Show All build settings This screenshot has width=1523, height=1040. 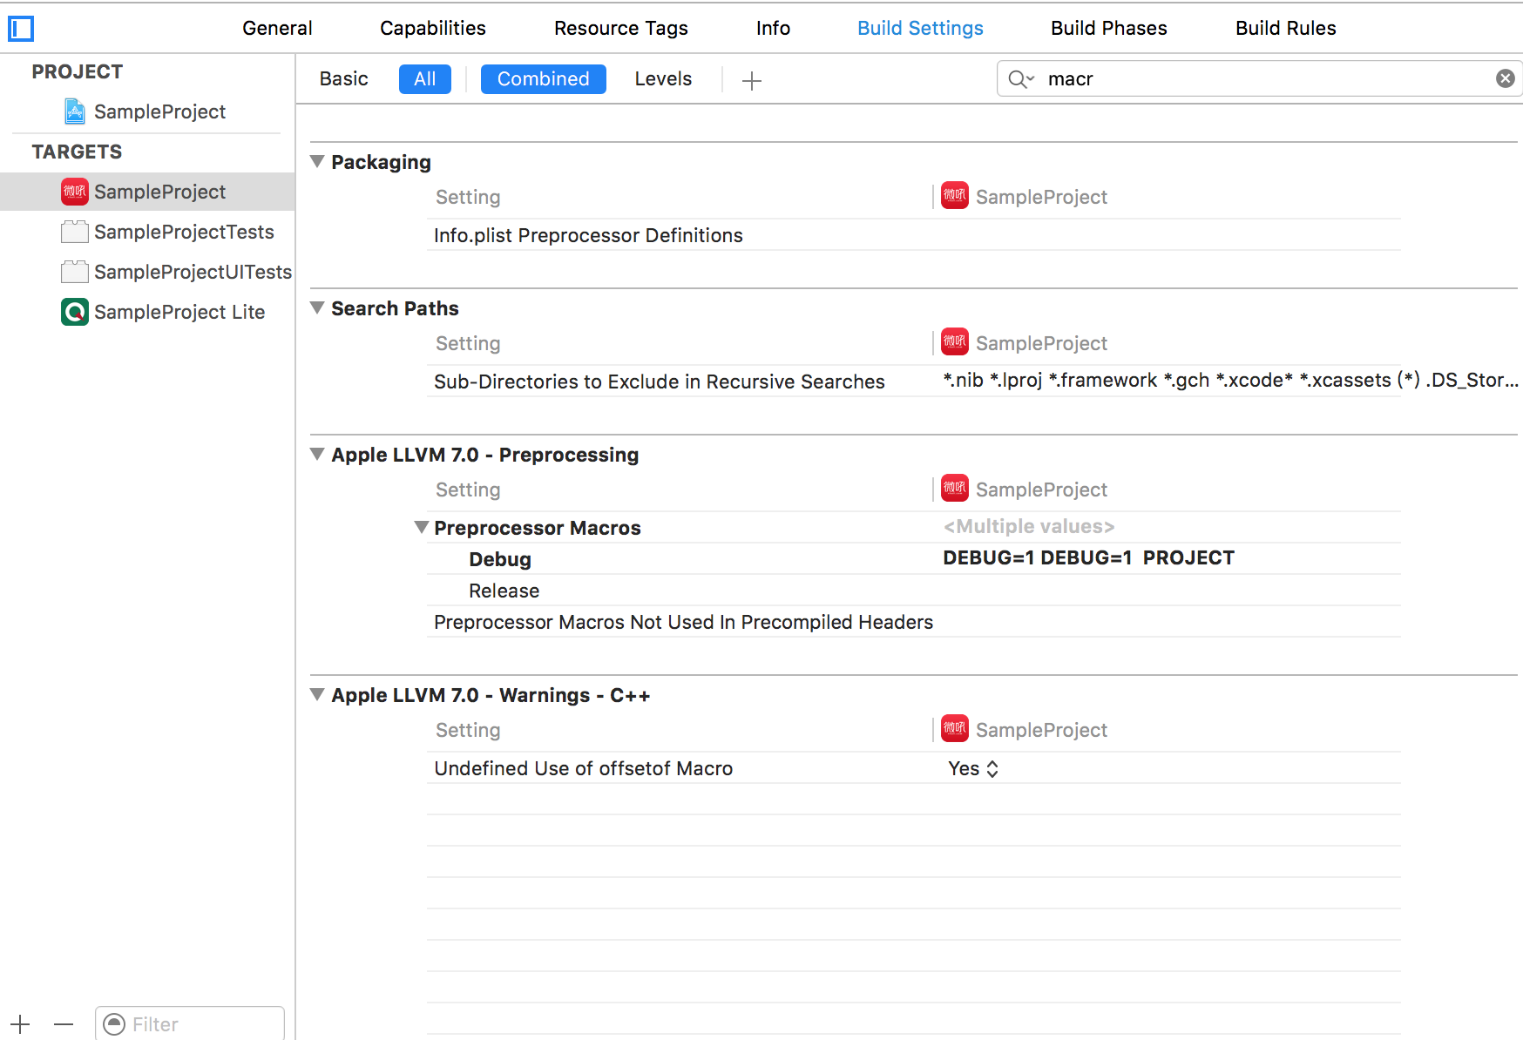pyautogui.click(x=425, y=79)
